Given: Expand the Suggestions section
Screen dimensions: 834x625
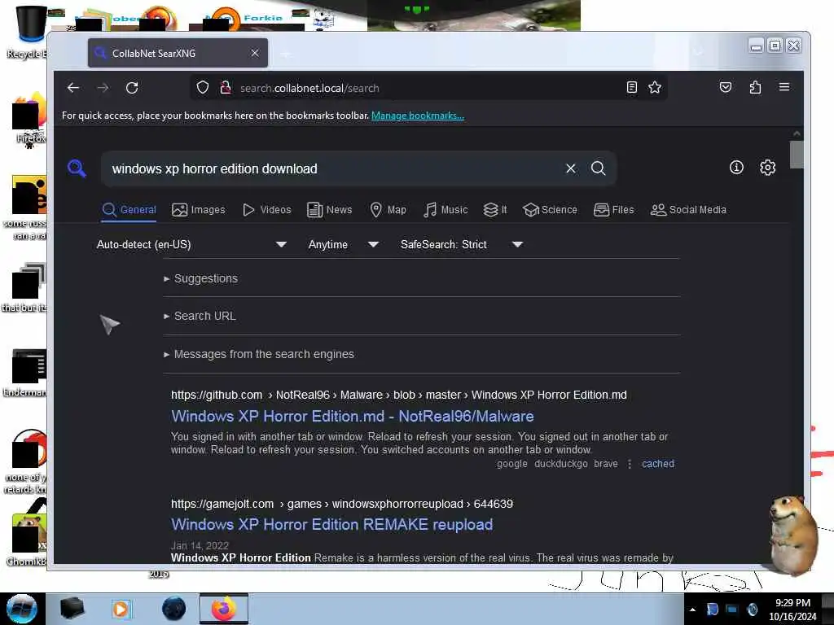Looking at the screenshot, I should click(201, 278).
